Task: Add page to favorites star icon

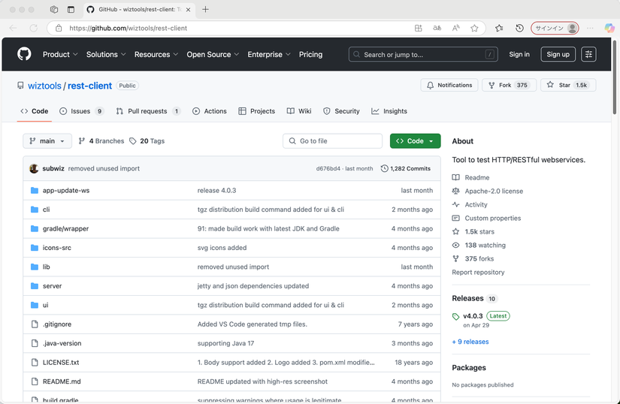Action: pos(474,28)
